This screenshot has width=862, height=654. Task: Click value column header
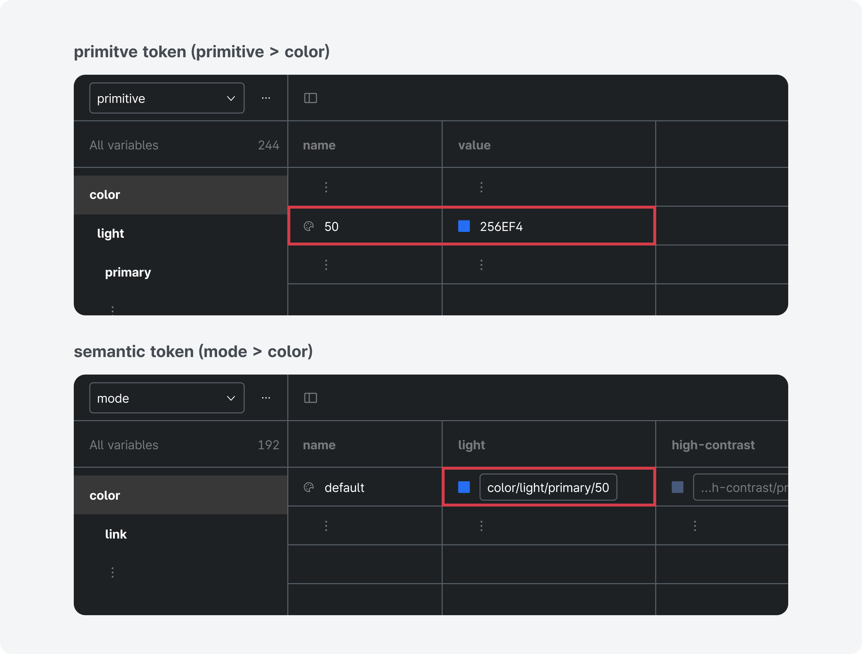474,145
